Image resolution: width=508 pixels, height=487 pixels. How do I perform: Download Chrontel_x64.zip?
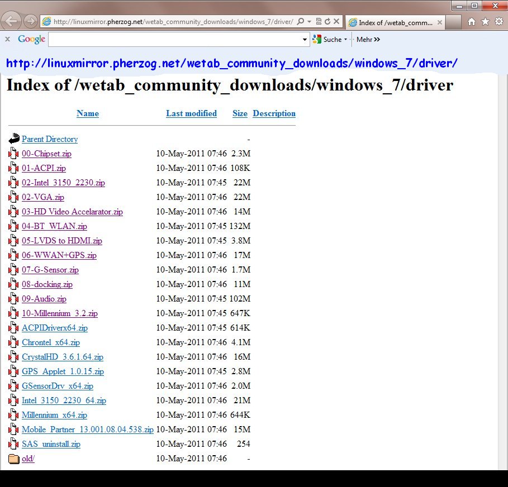51,342
